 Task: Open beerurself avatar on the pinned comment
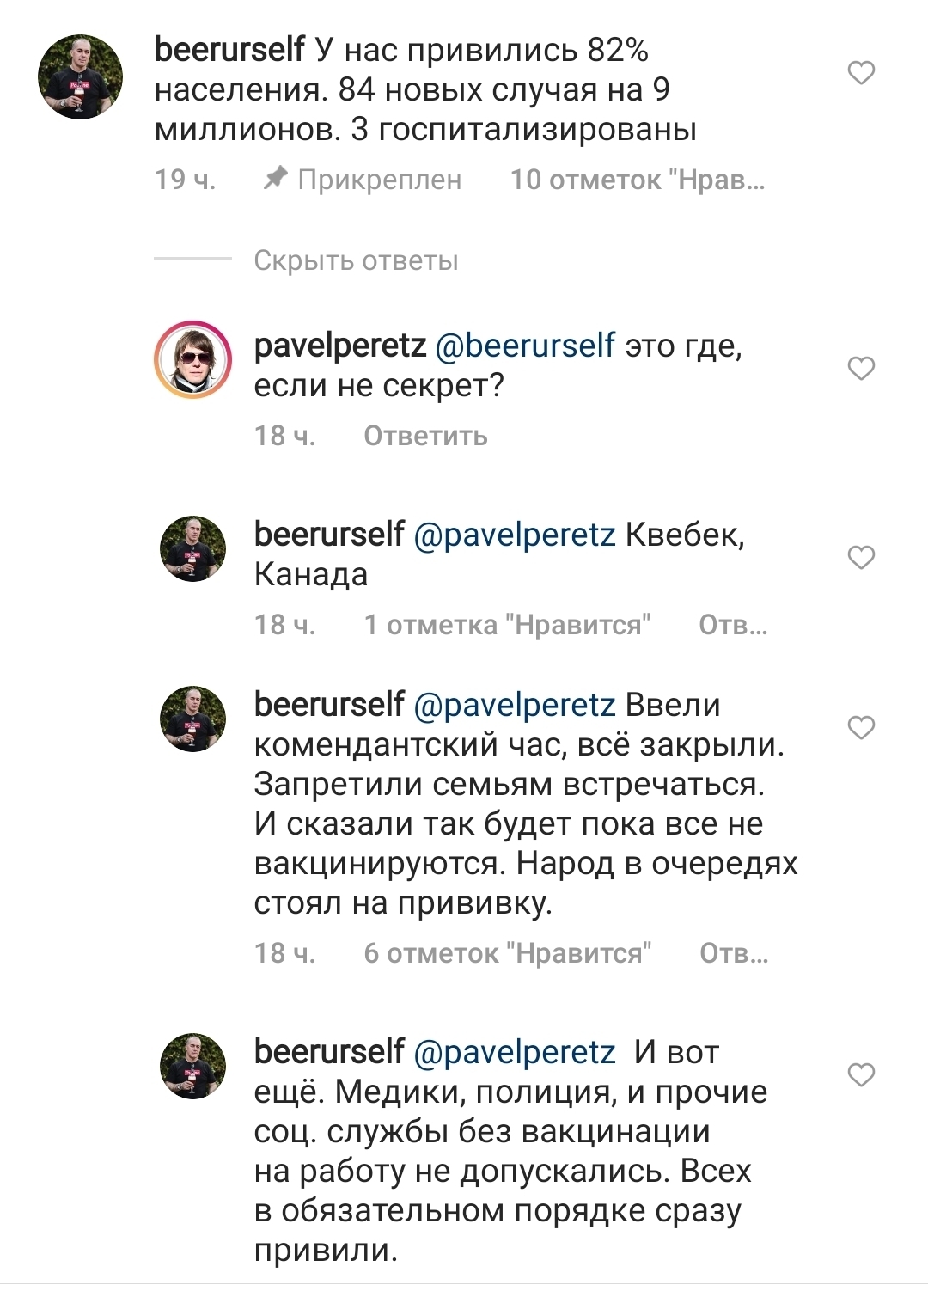click(x=80, y=77)
